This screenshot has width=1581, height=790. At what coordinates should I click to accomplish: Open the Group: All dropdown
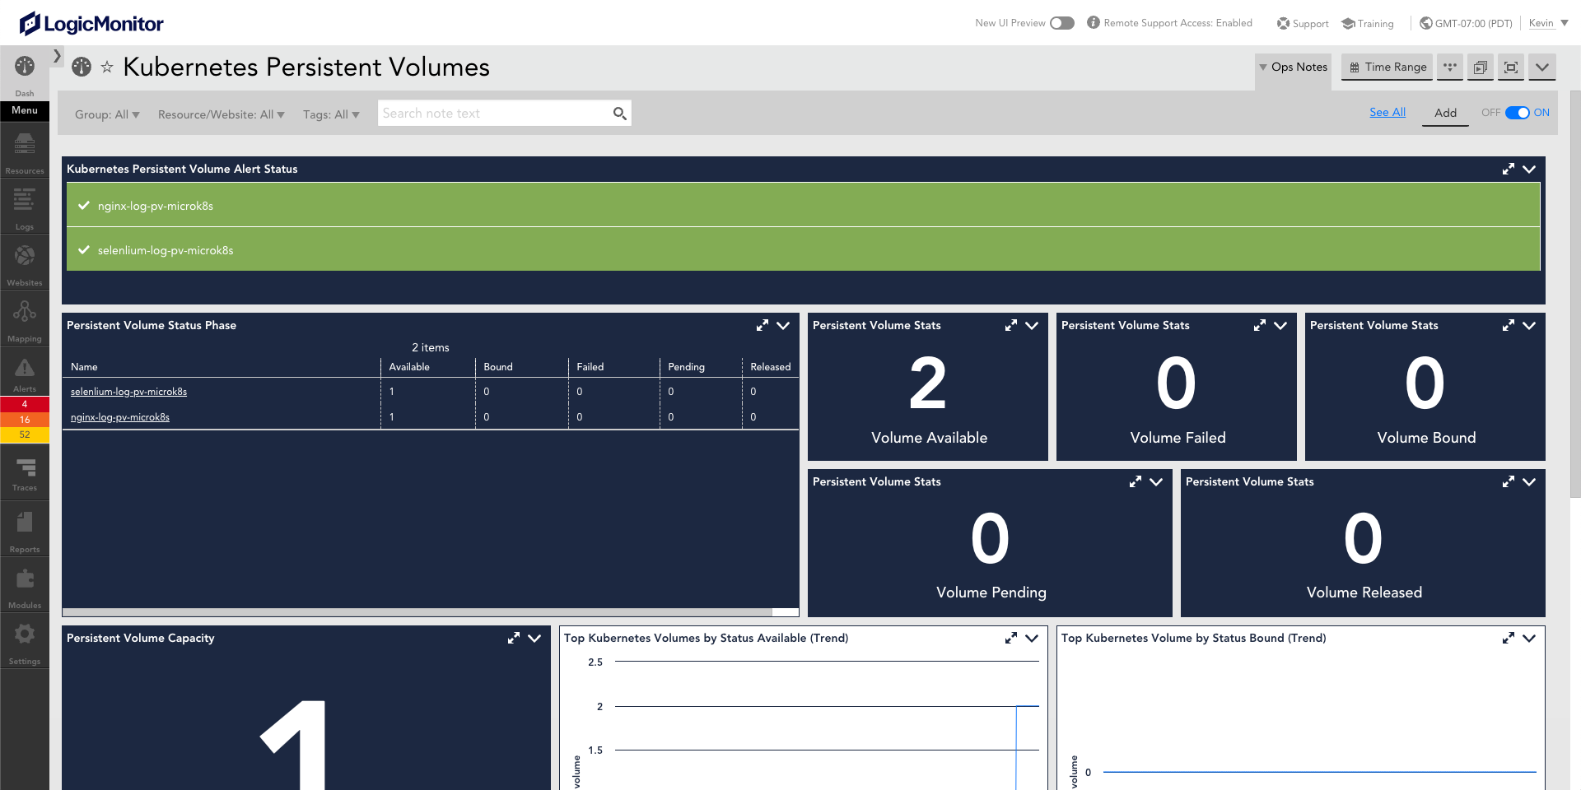click(107, 114)
